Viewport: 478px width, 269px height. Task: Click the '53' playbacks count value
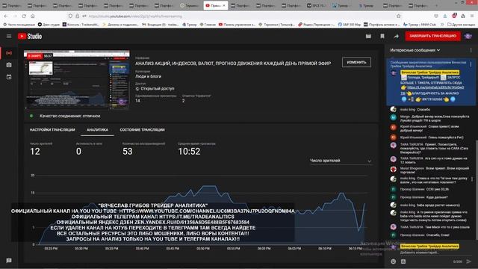click(128, 151)
